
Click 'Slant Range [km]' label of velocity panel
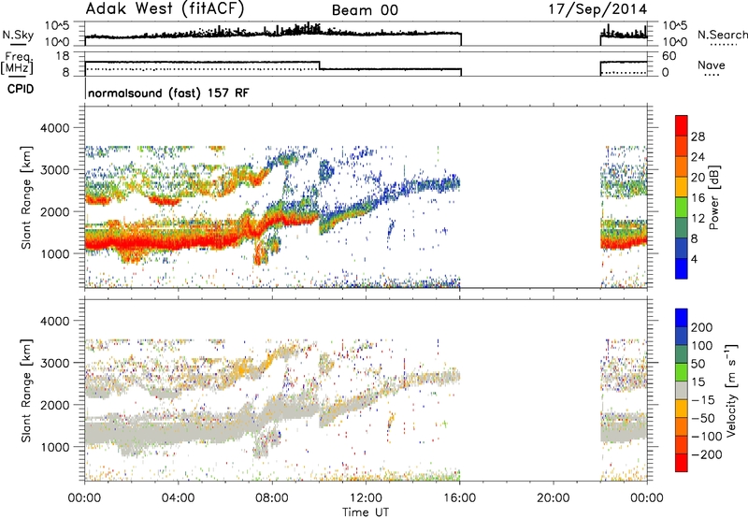click(x=26, y=390)
